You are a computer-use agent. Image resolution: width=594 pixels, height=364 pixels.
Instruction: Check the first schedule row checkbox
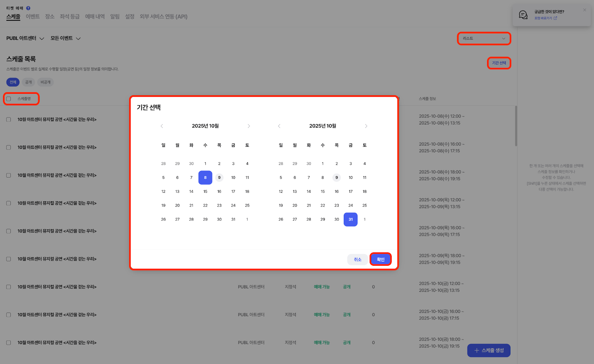pos(9,120)
